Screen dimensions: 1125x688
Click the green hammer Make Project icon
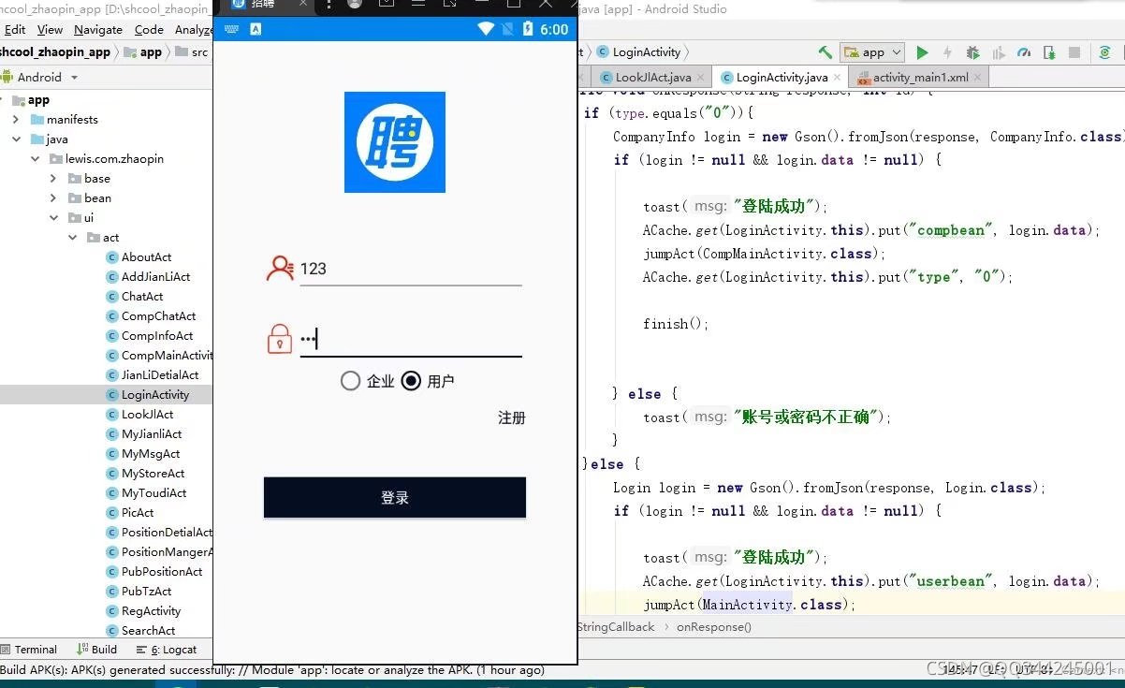point(825,52)
